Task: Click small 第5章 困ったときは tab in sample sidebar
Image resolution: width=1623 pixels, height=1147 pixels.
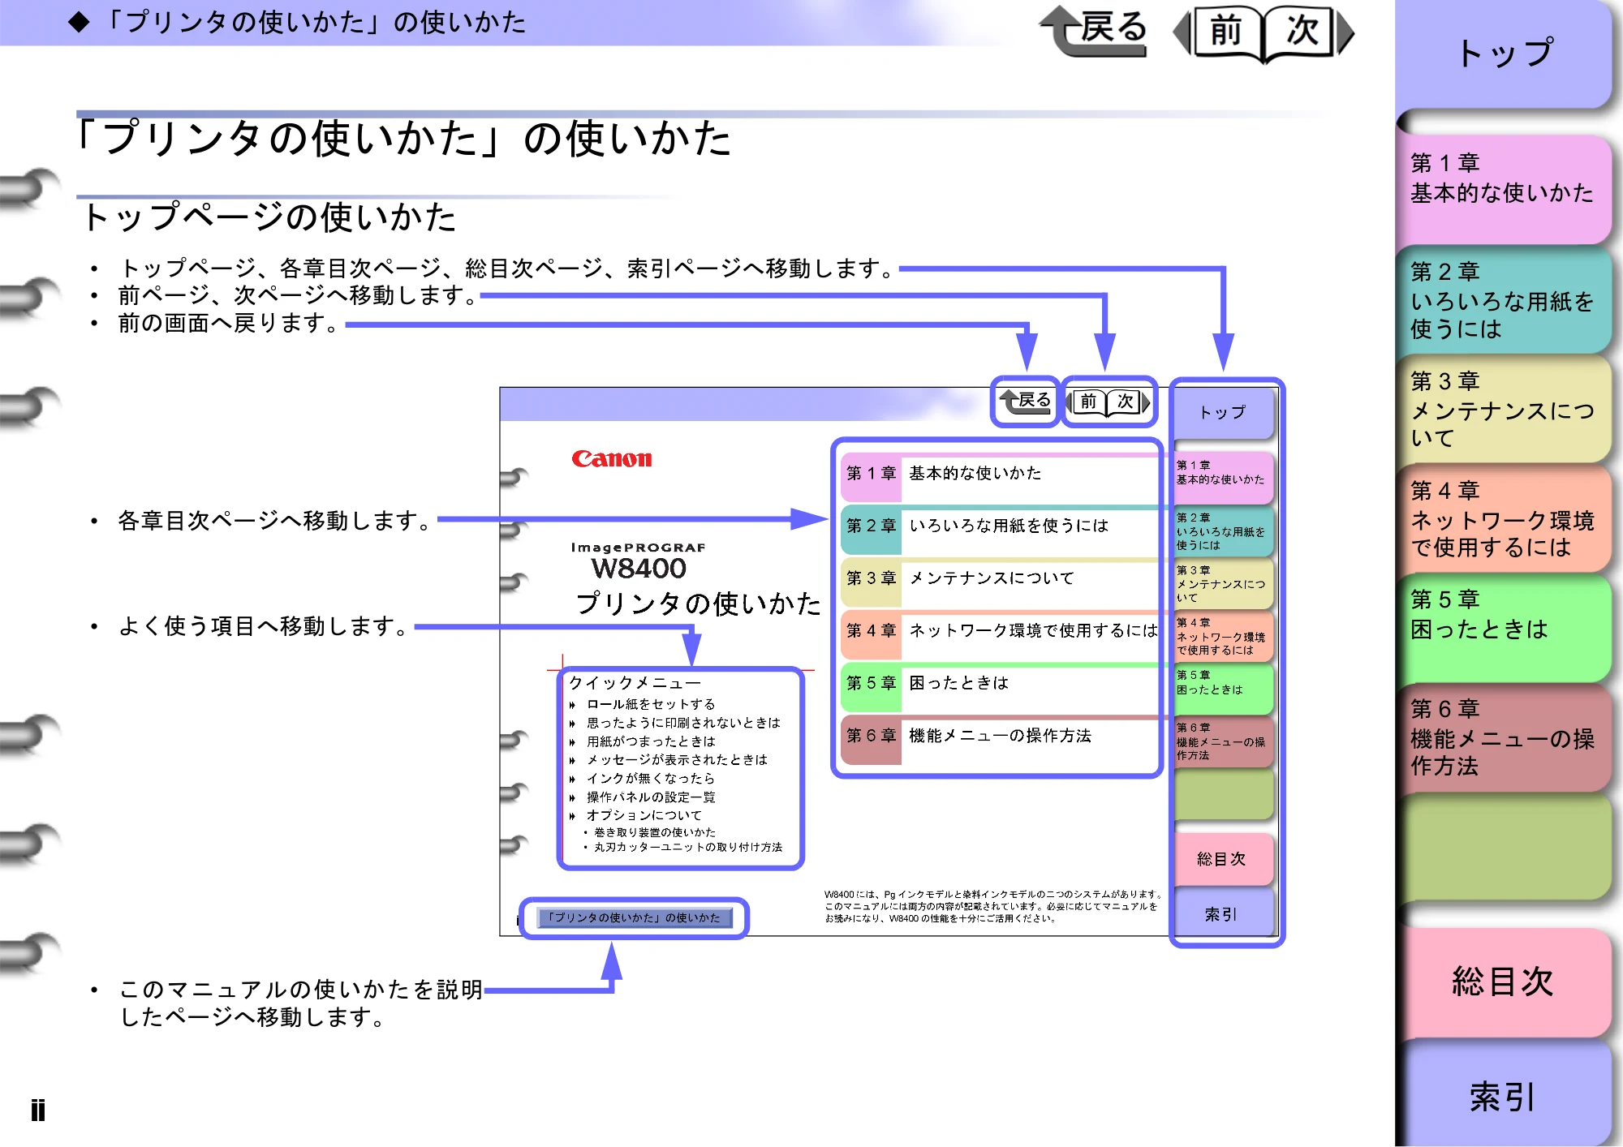Action: (1224, 689)
